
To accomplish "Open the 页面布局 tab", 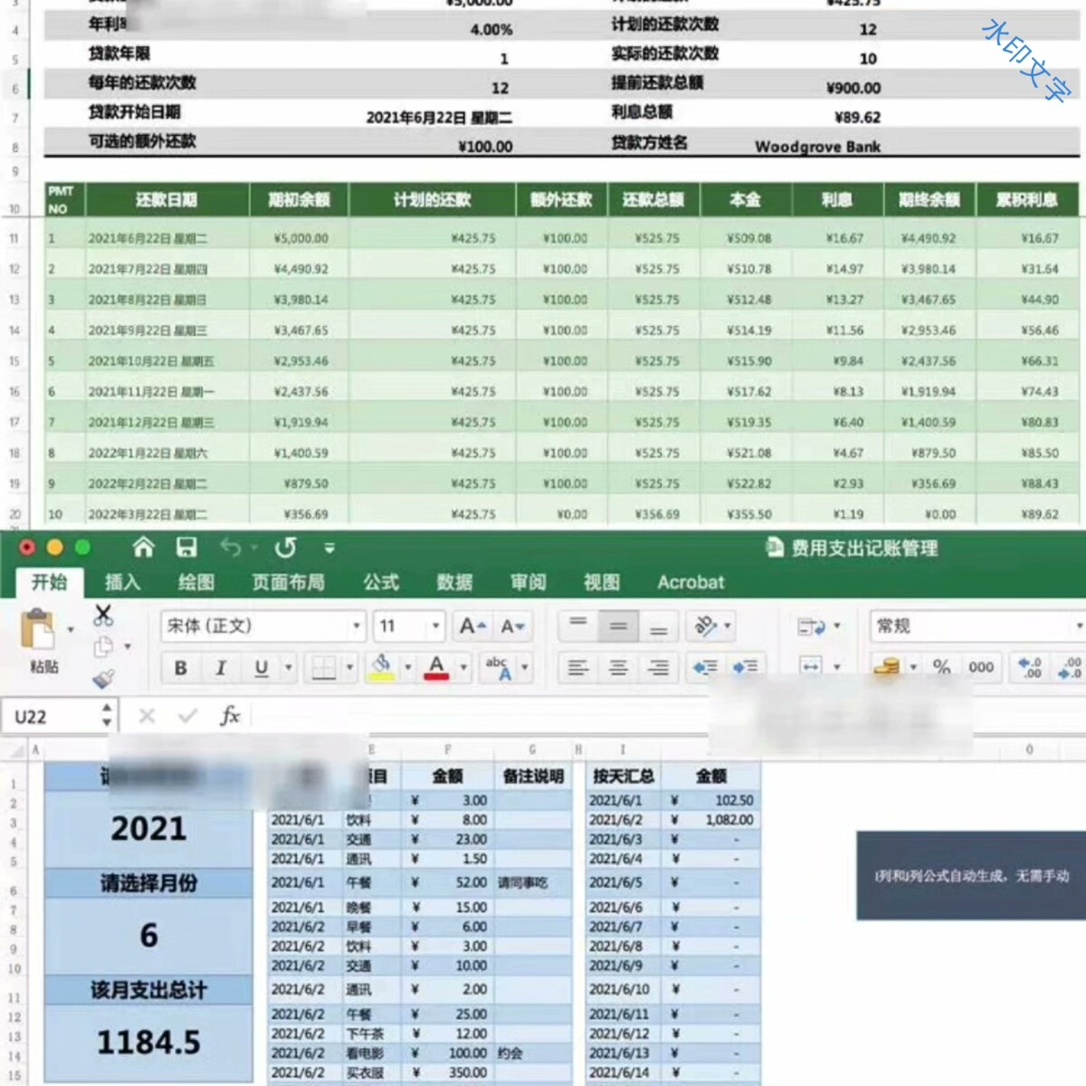I will [289, 582].
